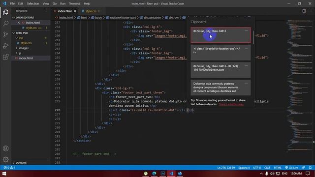Open Source Control view
This screenshot has width=315, height=177.
[5, 34]
